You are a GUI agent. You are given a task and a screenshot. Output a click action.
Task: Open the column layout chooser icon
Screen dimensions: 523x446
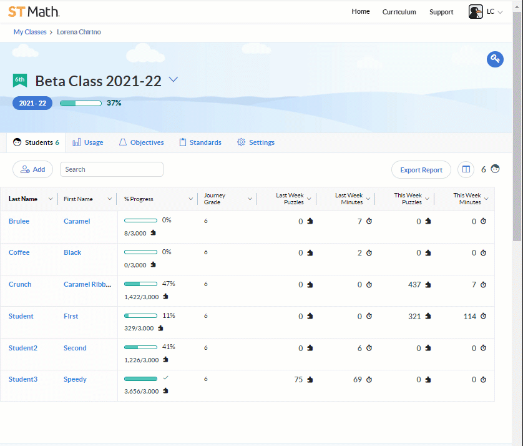tap(466, 169)
